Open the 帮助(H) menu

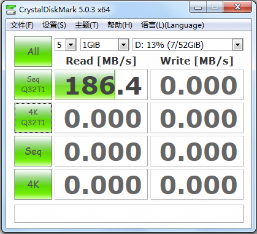click(120, 25)
